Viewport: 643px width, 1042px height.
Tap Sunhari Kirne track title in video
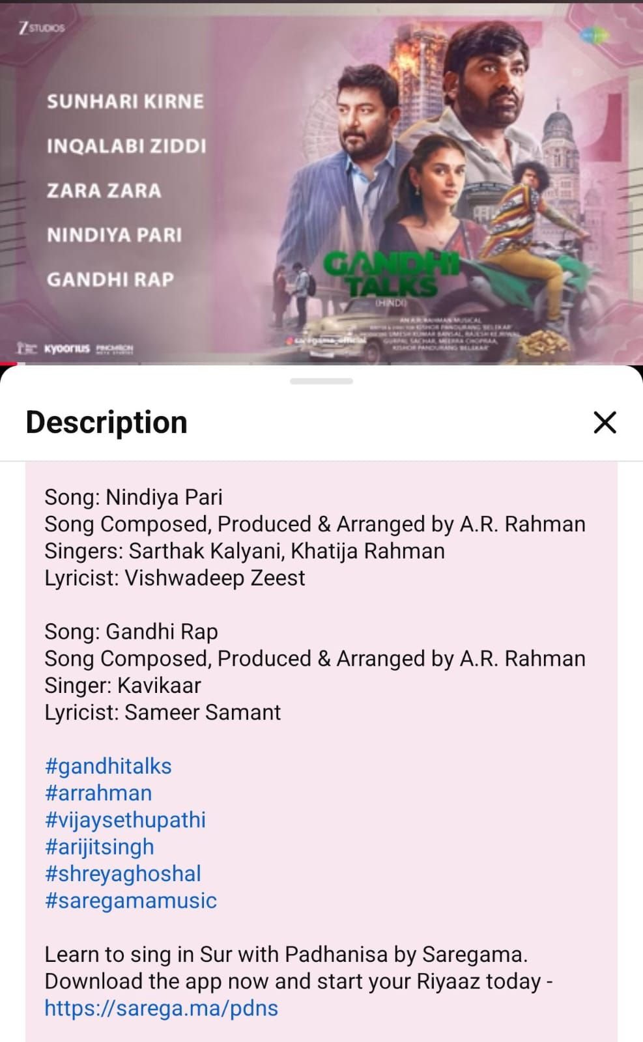click(125, 101)
